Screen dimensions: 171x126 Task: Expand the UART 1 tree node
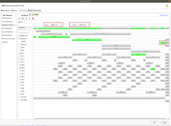(19, 68)
